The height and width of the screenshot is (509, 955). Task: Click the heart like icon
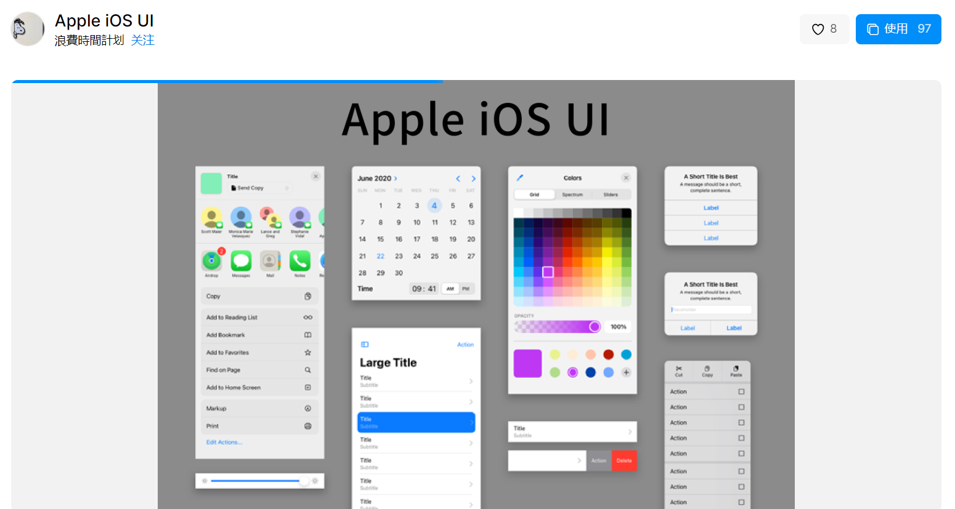click(818, 29)
